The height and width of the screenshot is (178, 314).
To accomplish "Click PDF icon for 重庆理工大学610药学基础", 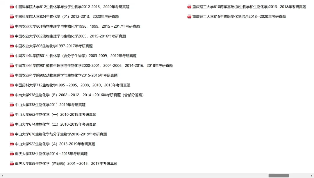I will pyautogui.click(x=189, y=7).
